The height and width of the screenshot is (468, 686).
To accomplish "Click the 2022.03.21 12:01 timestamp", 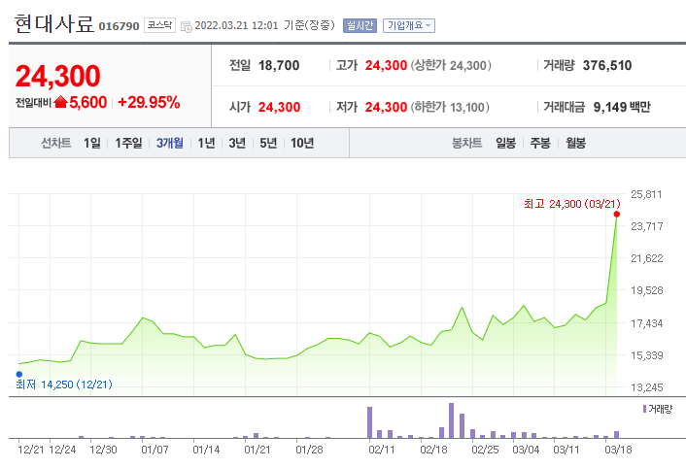I will 236,26.
